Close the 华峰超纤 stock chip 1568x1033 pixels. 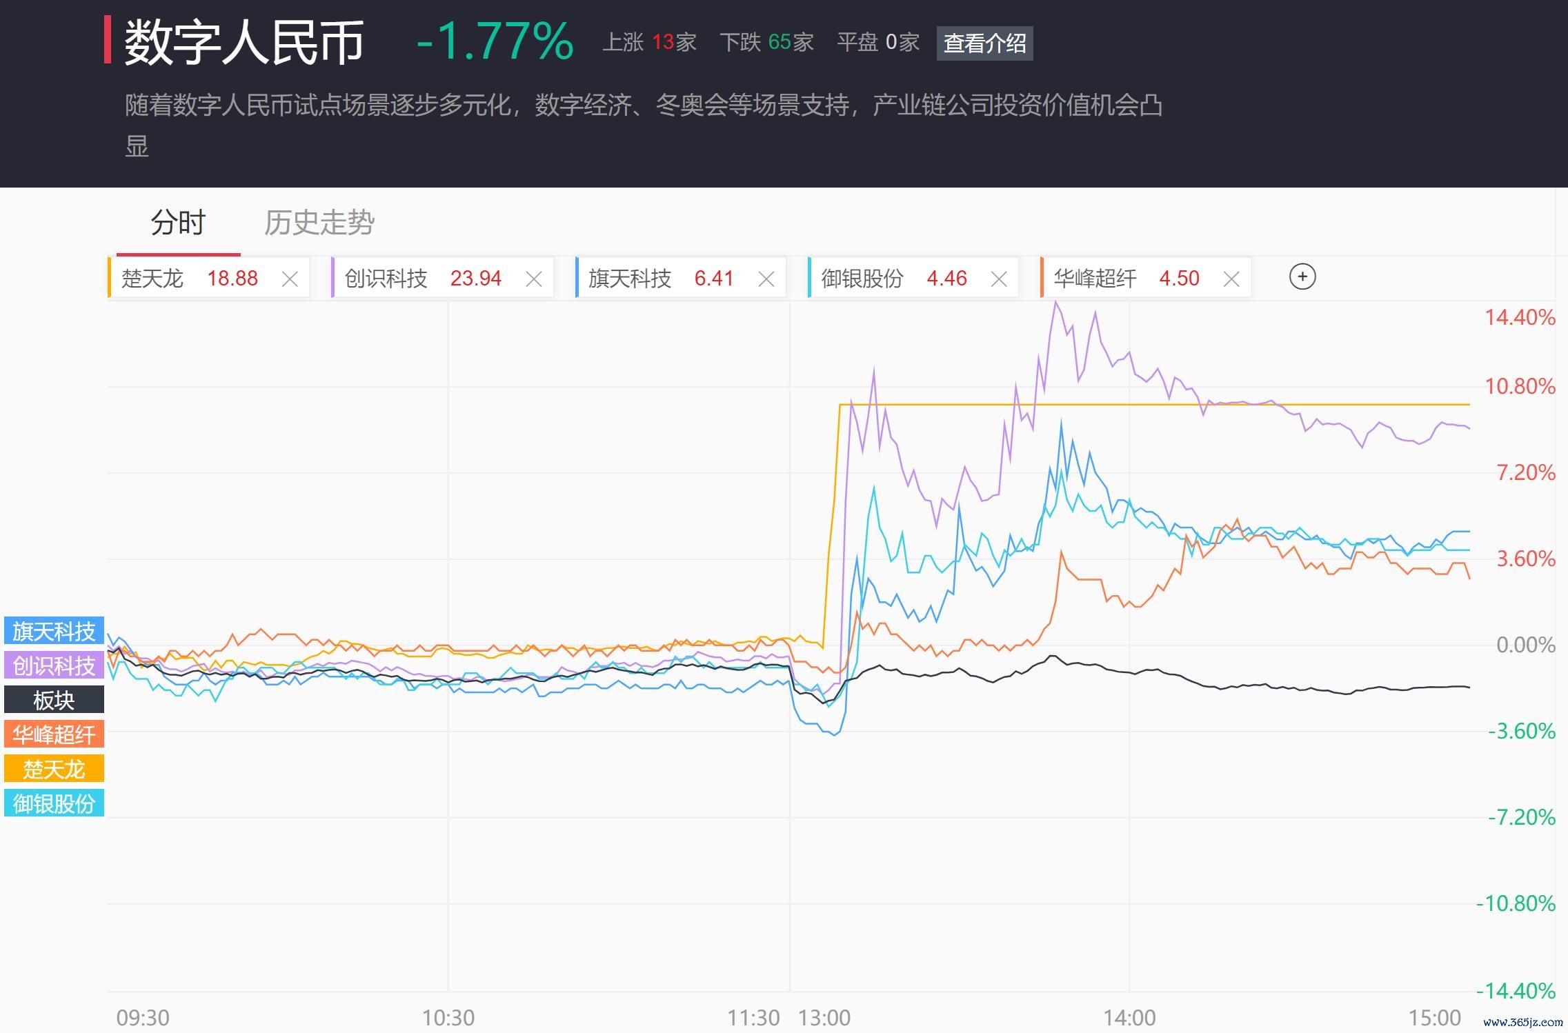coord(1231,279)
